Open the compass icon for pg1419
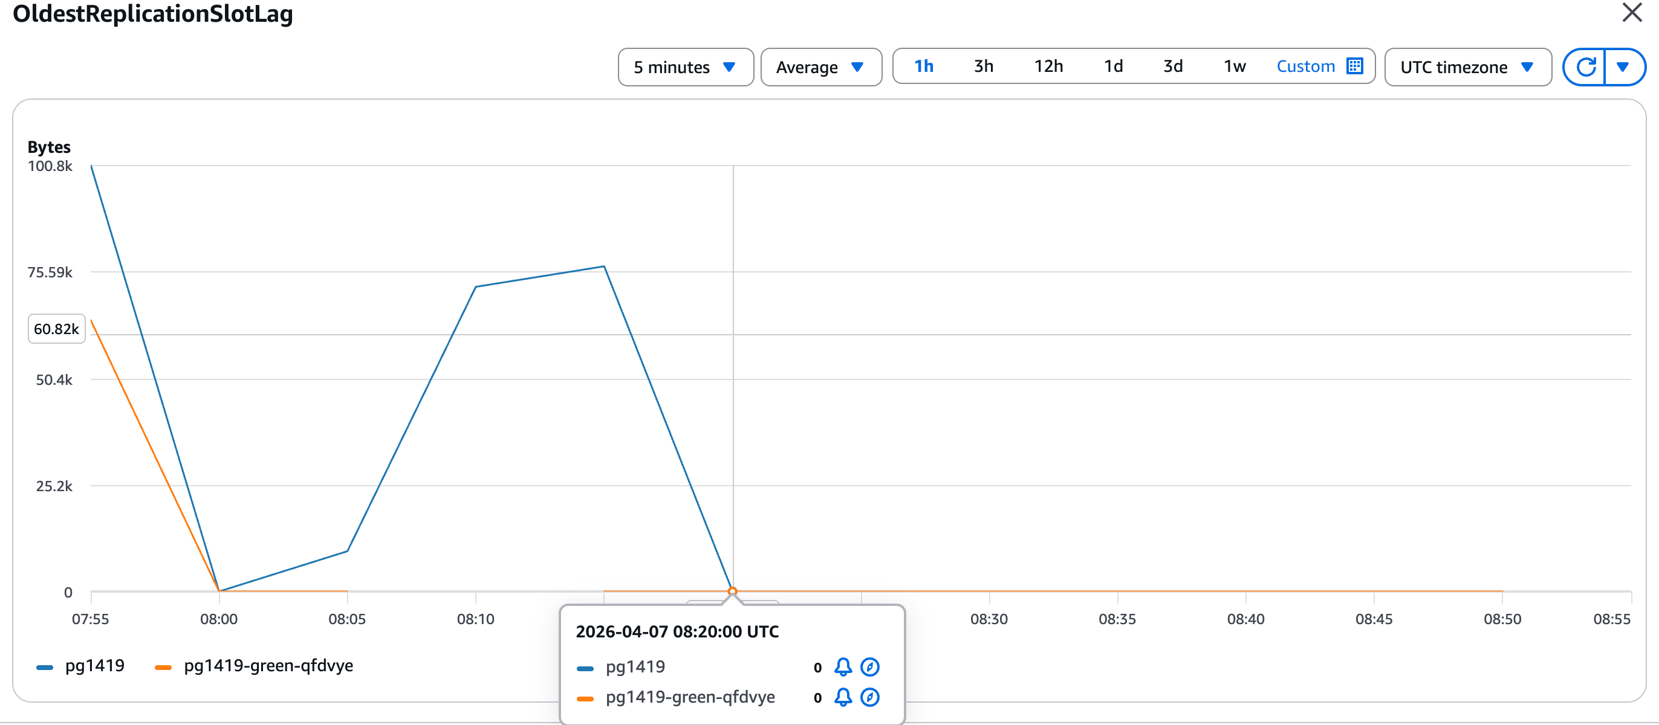This screenshot has height=725, width=1659. click(869, 666)
